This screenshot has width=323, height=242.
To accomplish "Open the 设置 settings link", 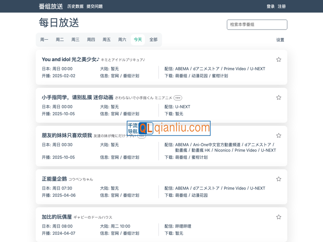I will click(279, 40).
